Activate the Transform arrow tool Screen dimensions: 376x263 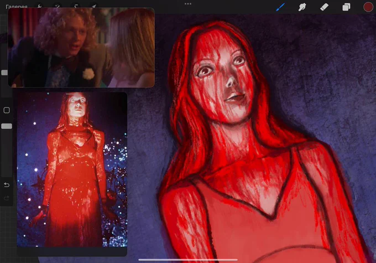pos(94,6)
